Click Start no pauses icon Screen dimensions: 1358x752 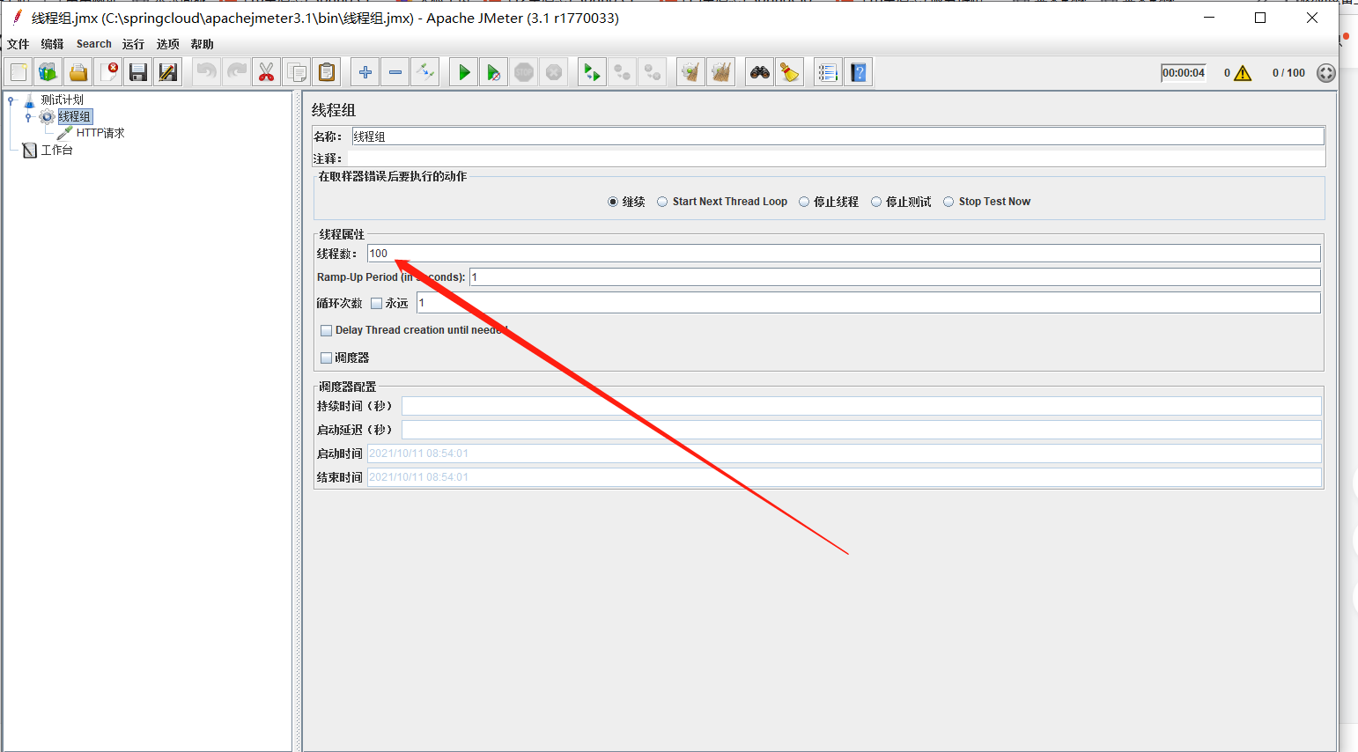[x=494, y=72]
